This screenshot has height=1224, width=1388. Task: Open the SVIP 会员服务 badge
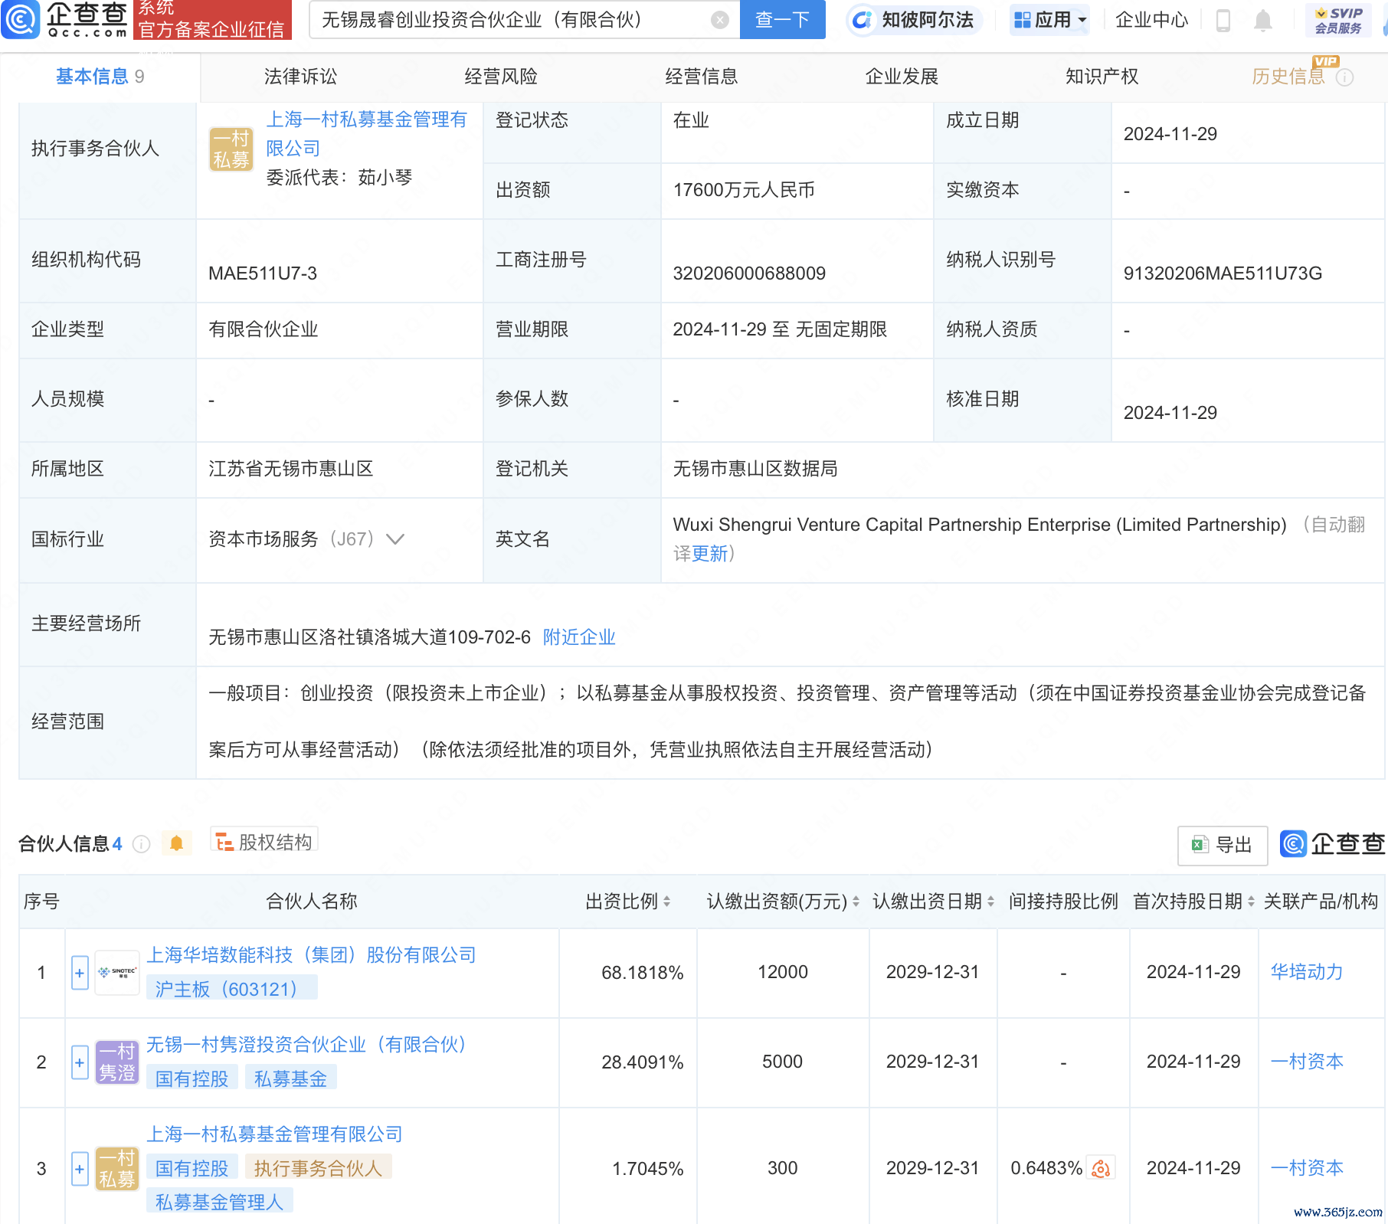pyautogui.click(x=1338, y=20)
